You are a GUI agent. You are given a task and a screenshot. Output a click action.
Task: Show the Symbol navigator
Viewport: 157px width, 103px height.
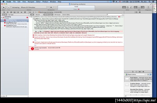(x=8, y=12)
